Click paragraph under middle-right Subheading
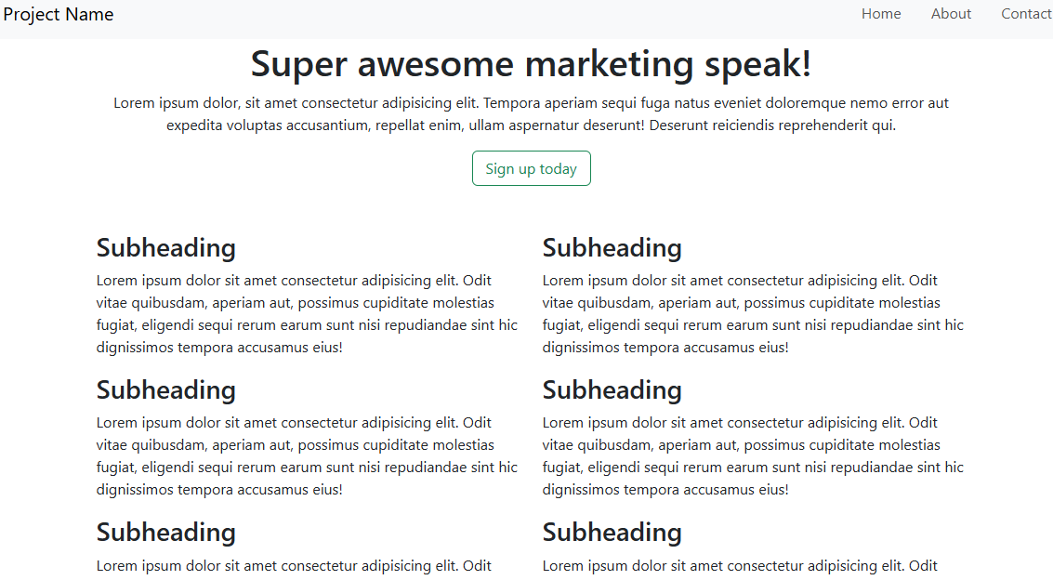The image size is (1053, 580). tap(753, 456)
